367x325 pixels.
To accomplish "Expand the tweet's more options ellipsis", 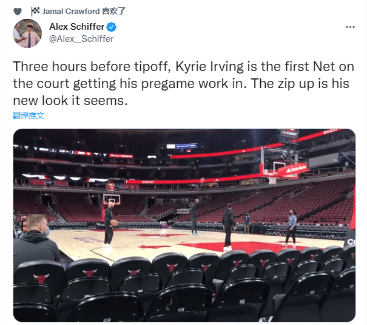I will click(350, 27).
